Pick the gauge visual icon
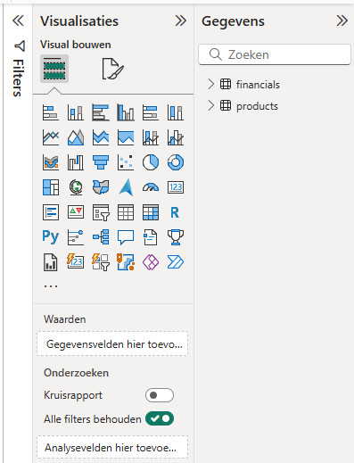Image resolution: width=354 pixels, height=463 pixels. tap(151, 187)
